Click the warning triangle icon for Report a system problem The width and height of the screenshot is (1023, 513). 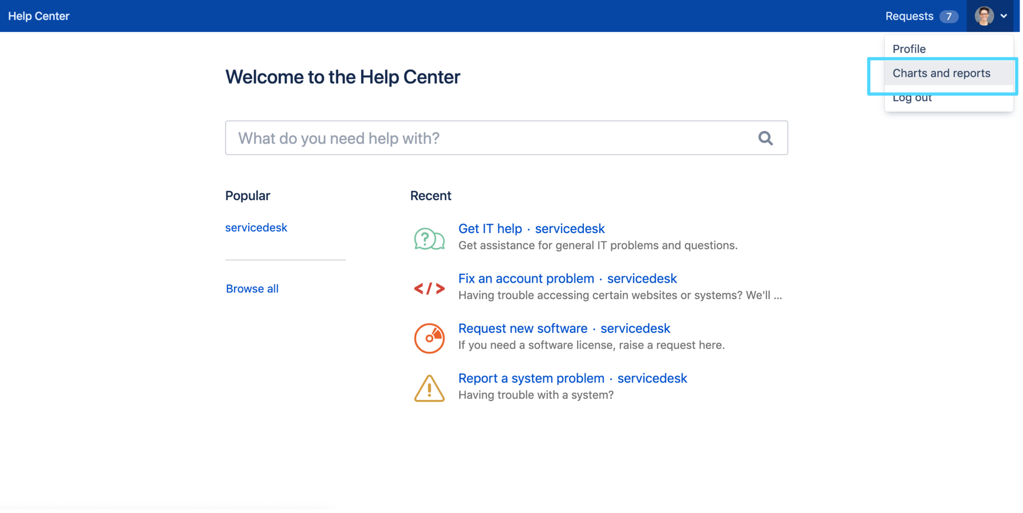[x=429, y=388]
